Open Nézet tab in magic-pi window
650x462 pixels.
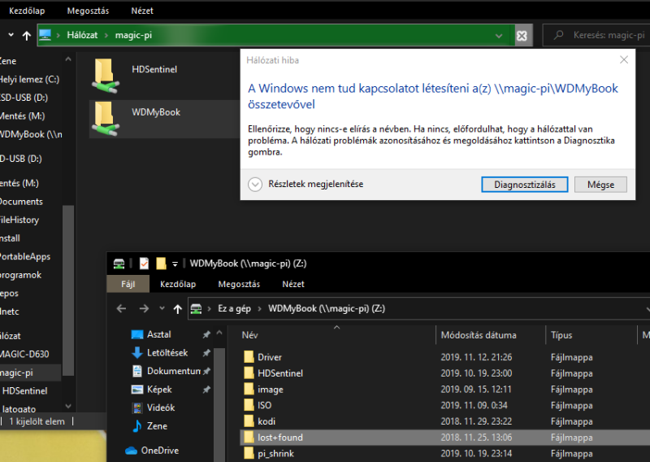[x=142, y=11]
